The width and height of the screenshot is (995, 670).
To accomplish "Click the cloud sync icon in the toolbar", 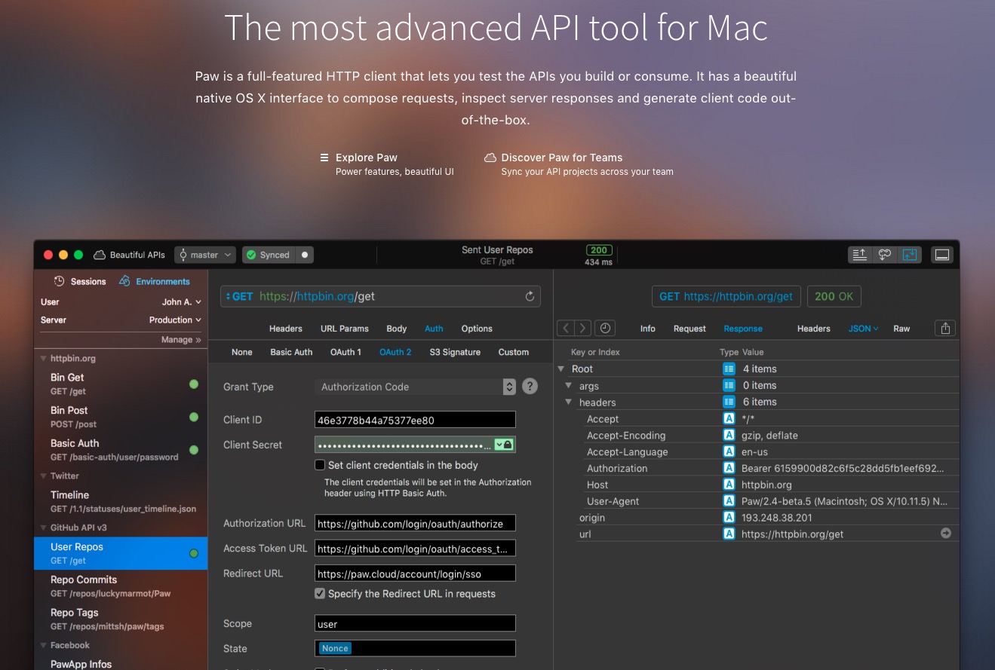I will coord(884,255).
